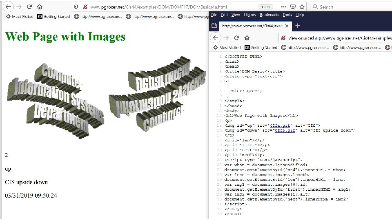
Task: Open the CISa.gif source link
Action: pyautogui.click(x=280, y=125)
